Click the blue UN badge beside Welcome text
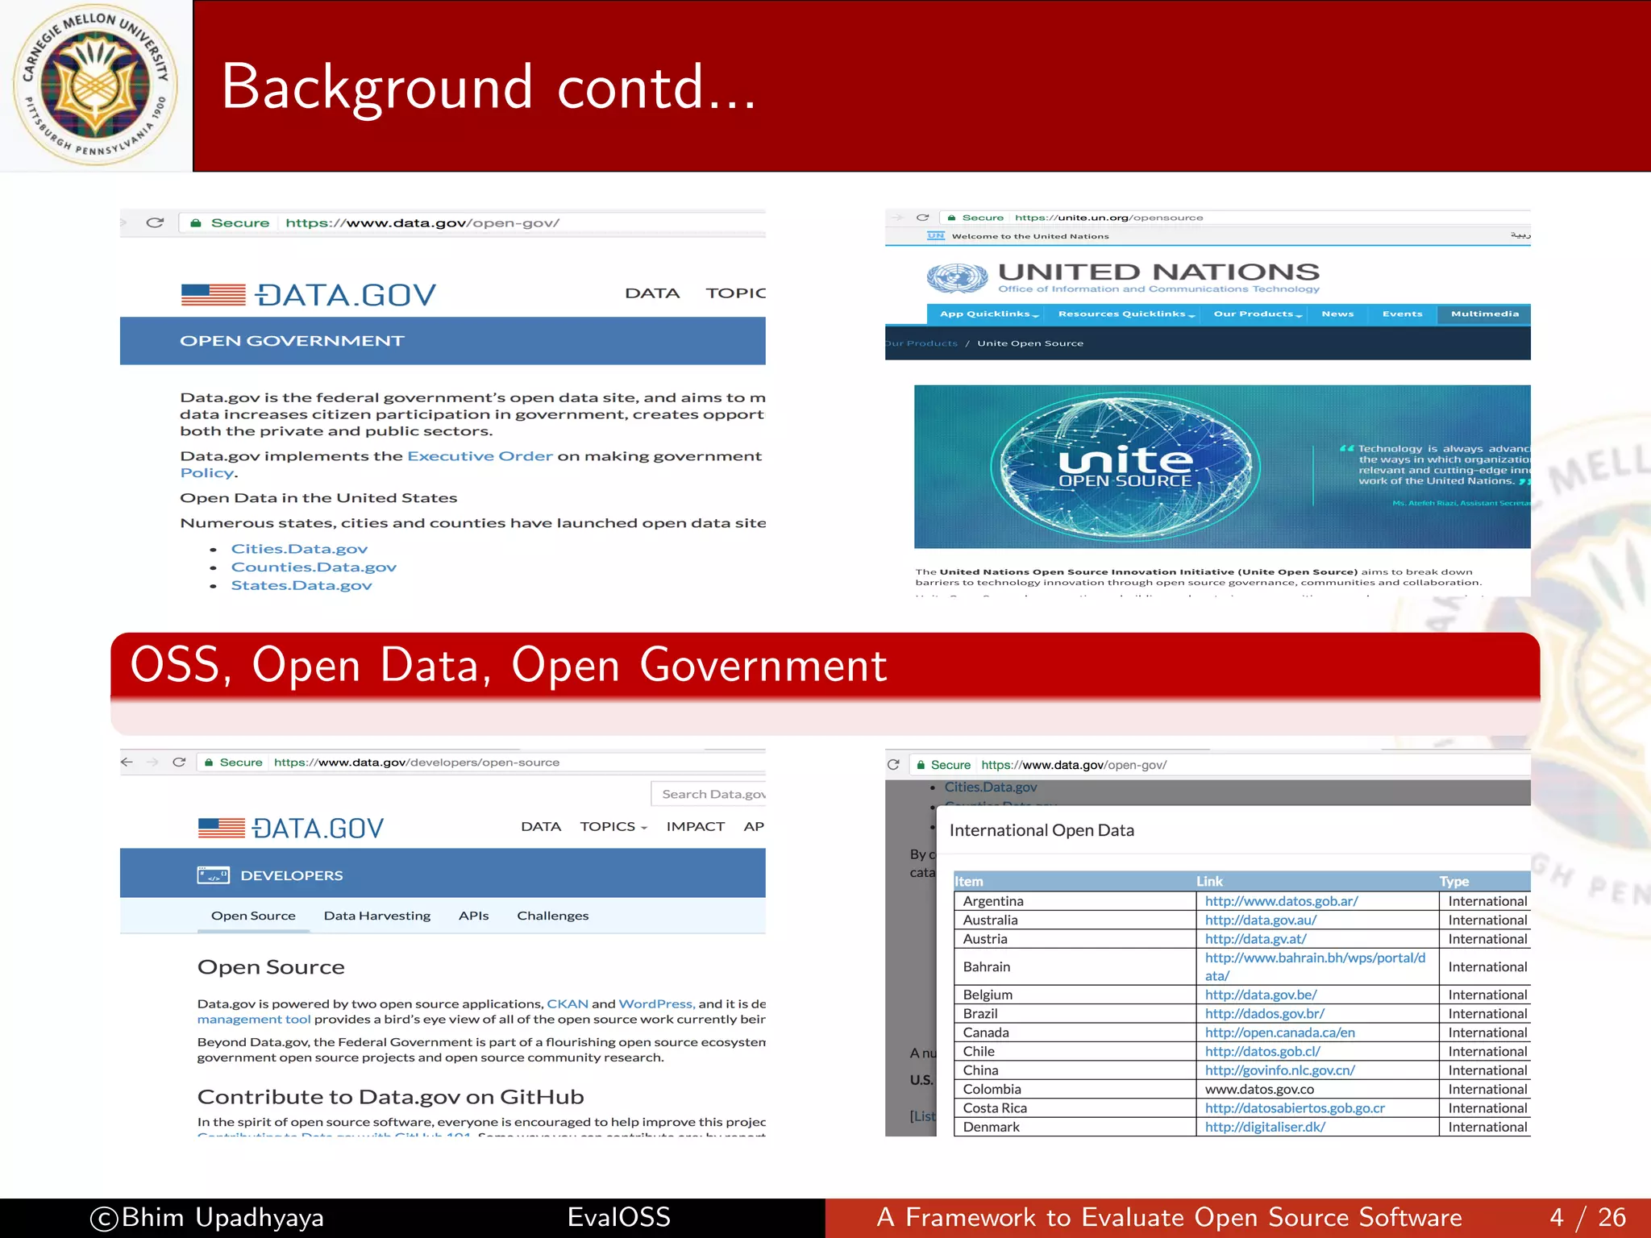 (x=936, y=236)
